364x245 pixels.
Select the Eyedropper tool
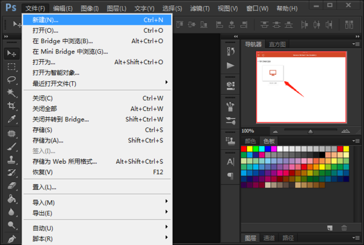tap(12, 119)
